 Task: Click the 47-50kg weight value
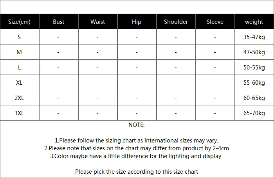point(254,52)
